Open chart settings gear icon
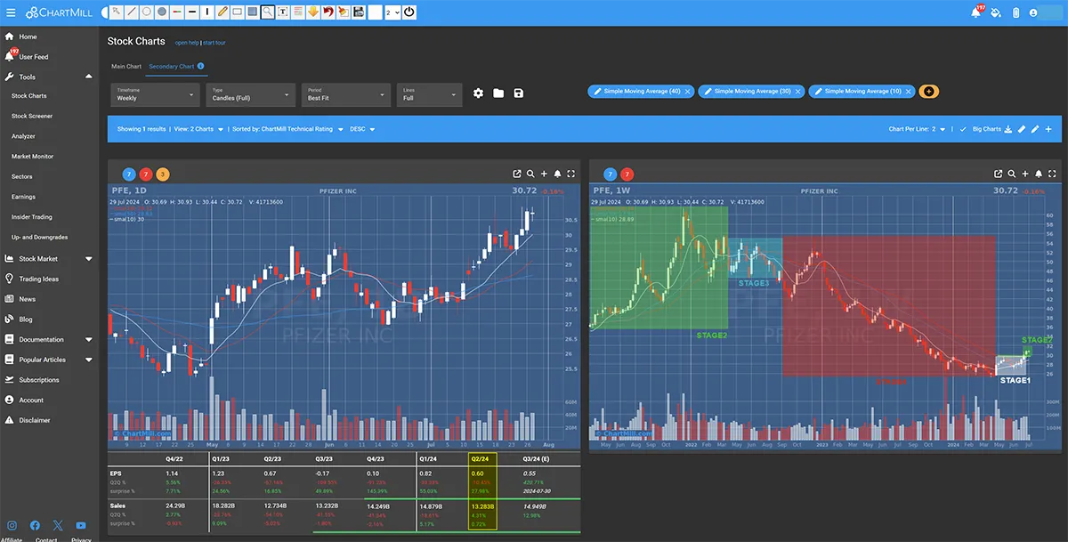Viewport: 1068px width, 542px height. [x=478, y=93]
